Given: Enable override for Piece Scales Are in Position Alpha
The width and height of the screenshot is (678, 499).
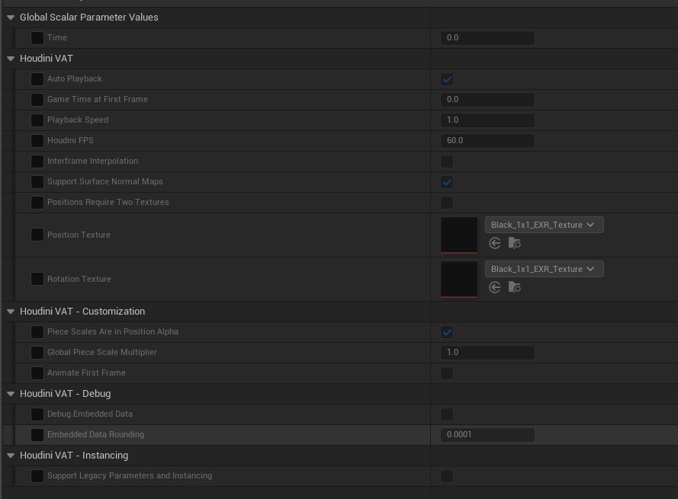Looking at the screenshot, I should [x=37, y=332].
